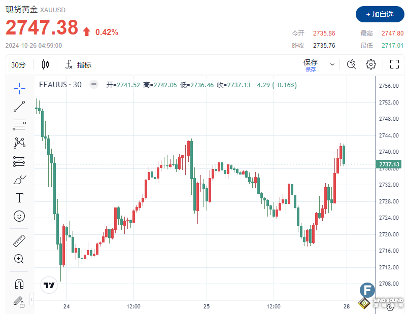408x314 pixels.
Task: Open the emoji sticker tool
Action: [19, 216]
